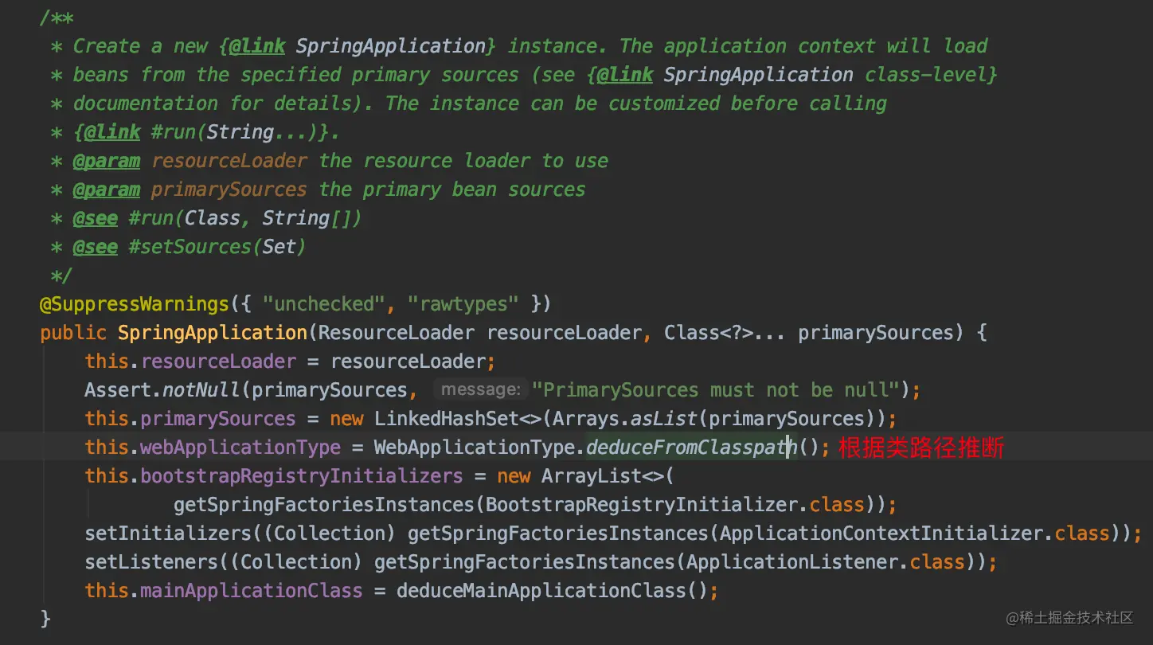Click the this.mainApplicationClass field
The image size is (1153, 645).
click(x=224, y=591)
